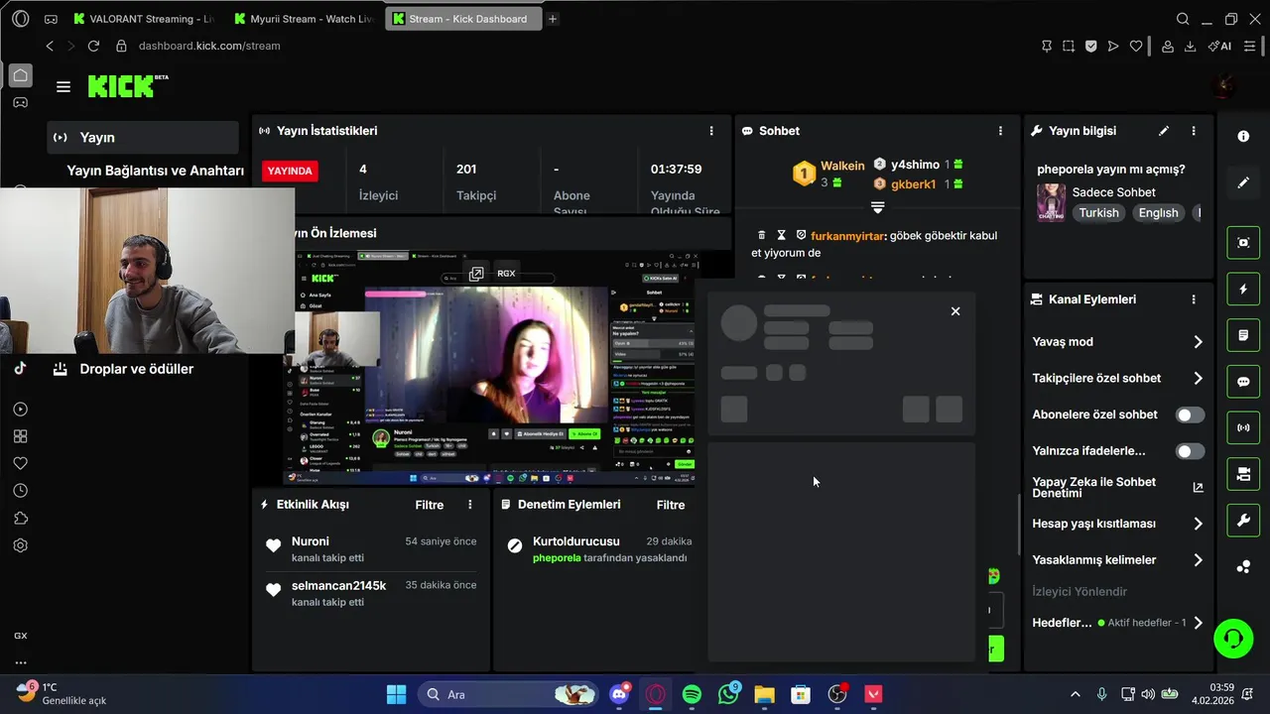Reload the page
The height and width of the screenshot is (714, 1270).
click(x=93, y=46)
